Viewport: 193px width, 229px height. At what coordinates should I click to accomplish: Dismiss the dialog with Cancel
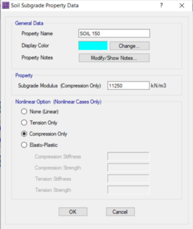(120, 211)
